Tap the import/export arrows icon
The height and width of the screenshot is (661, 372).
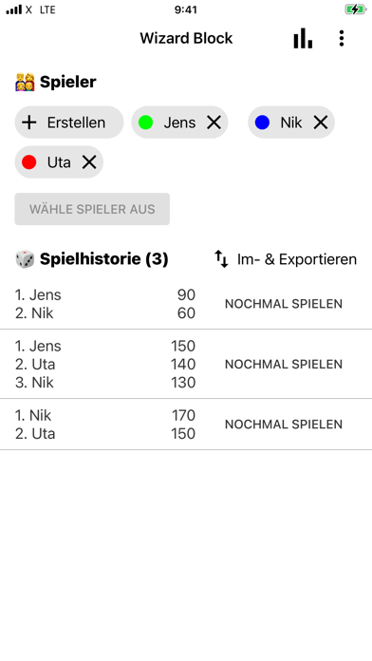[221, 259]
